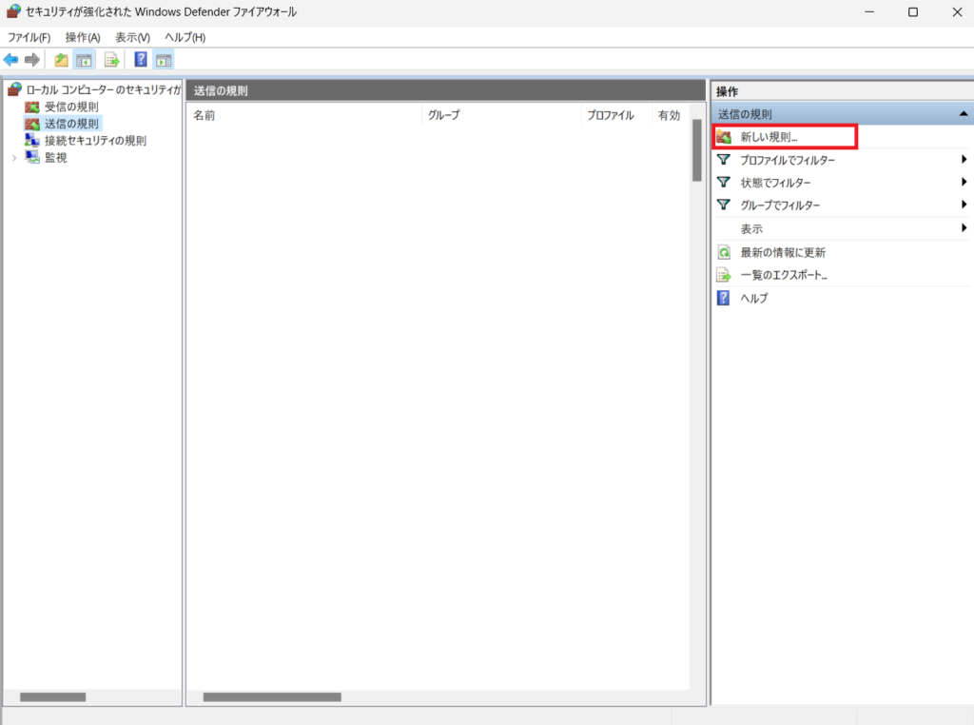Screen dimensions: 974x725
Task: Click the rules list horizontal scrollbar
Action: tap(272, 697)
